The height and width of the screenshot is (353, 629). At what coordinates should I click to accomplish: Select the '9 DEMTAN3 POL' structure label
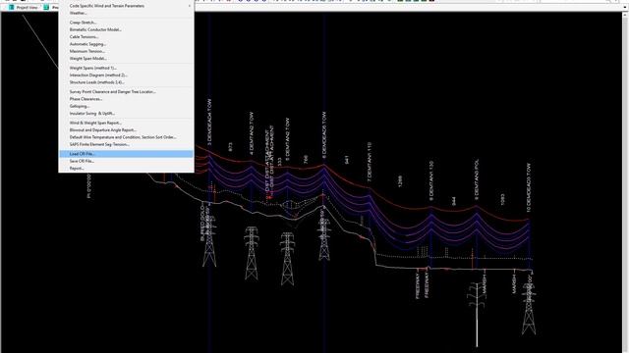tap(477, 179)
